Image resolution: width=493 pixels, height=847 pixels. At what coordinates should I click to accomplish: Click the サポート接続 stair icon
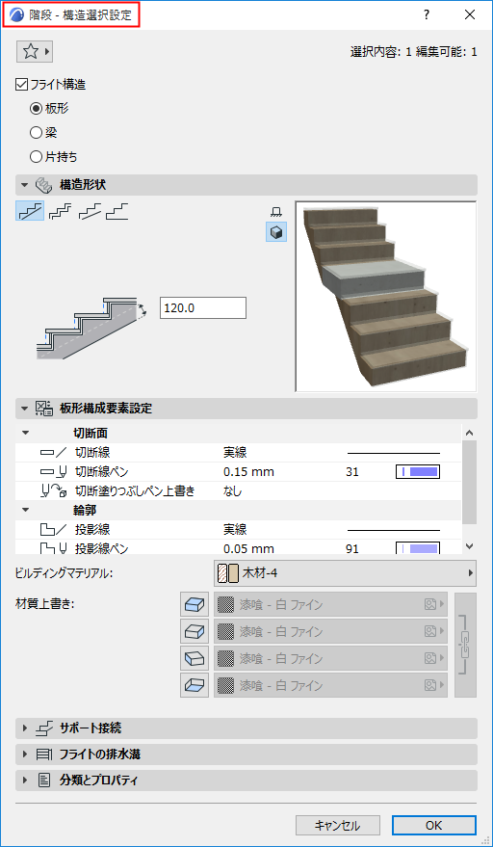[x=43, y=728]
